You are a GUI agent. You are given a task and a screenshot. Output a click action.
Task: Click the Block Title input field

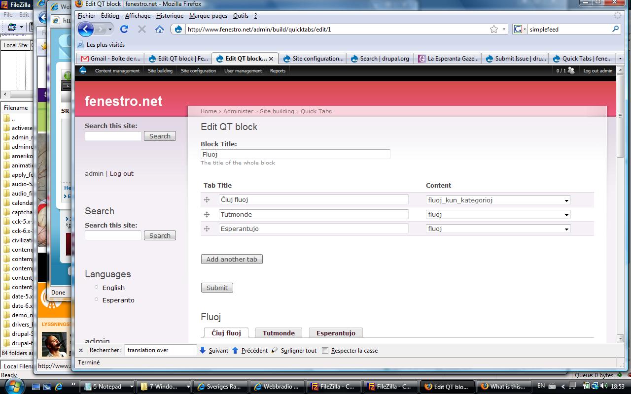pyautogui.click(x=295, y=154)
